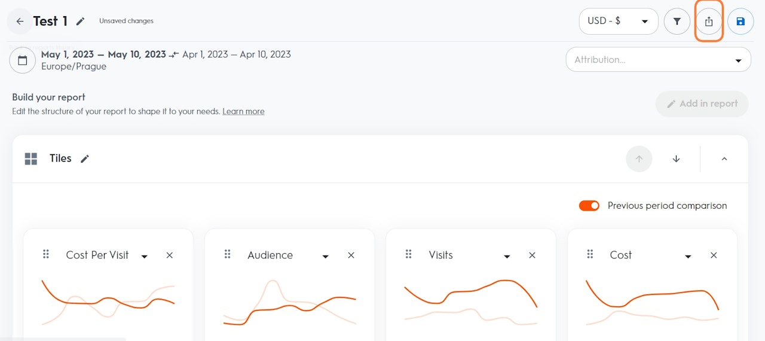
Task: Save the report with the floppy icon
Action: click(x=740, y=22)
